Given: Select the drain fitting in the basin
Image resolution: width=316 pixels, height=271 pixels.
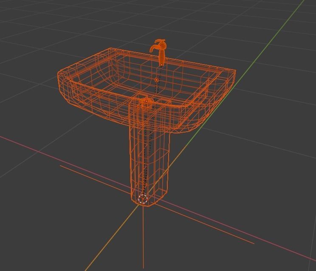Looking at the screenshot, I should point(147,102).
